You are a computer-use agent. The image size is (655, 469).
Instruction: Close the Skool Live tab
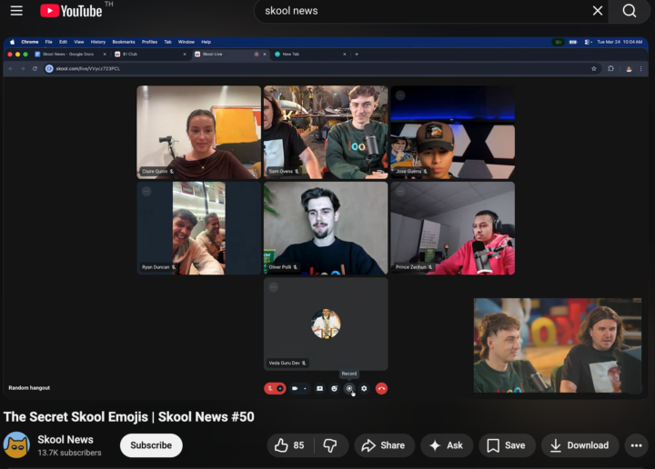point(265,55)
